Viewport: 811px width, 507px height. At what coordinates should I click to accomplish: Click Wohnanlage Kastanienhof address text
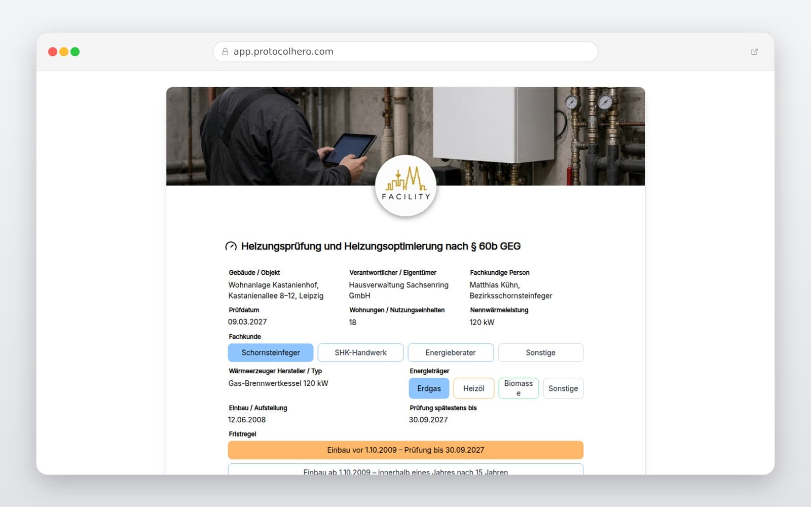[x=276, y=291]
